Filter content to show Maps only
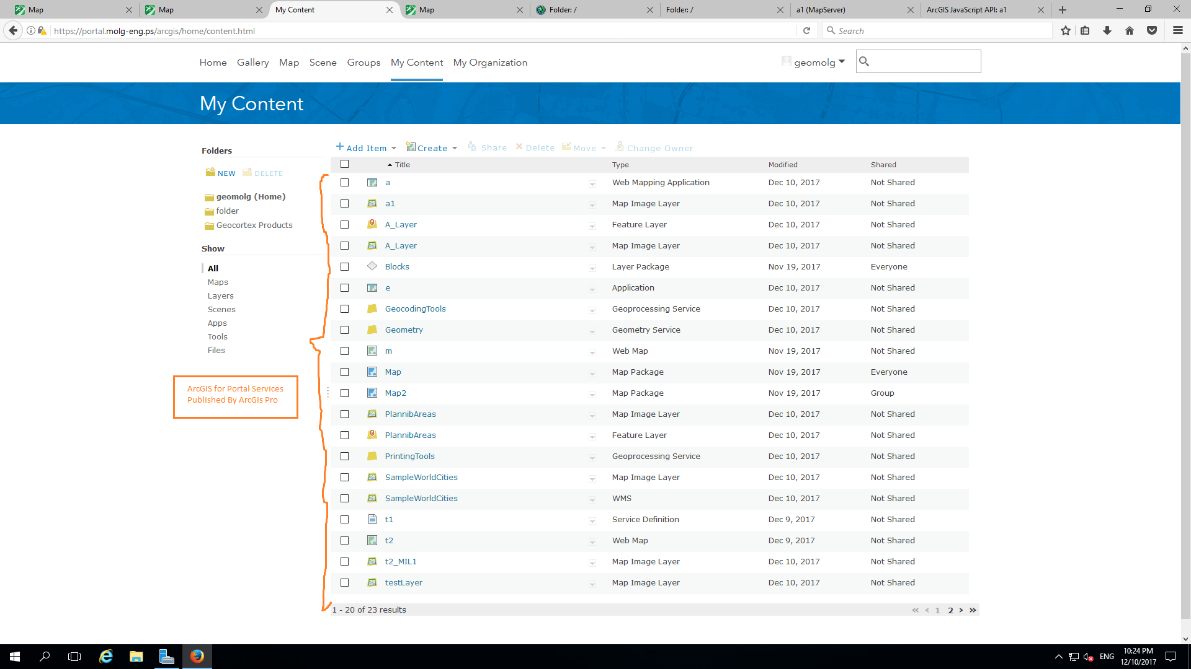 [218, 282]
